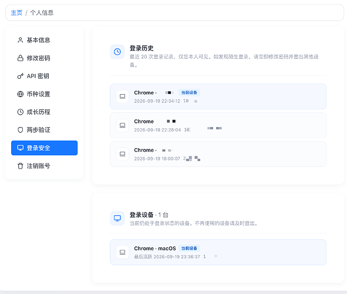Click laptop icon of 22:34:12 login record
This screenshot has height=294, width=347.
122,96
